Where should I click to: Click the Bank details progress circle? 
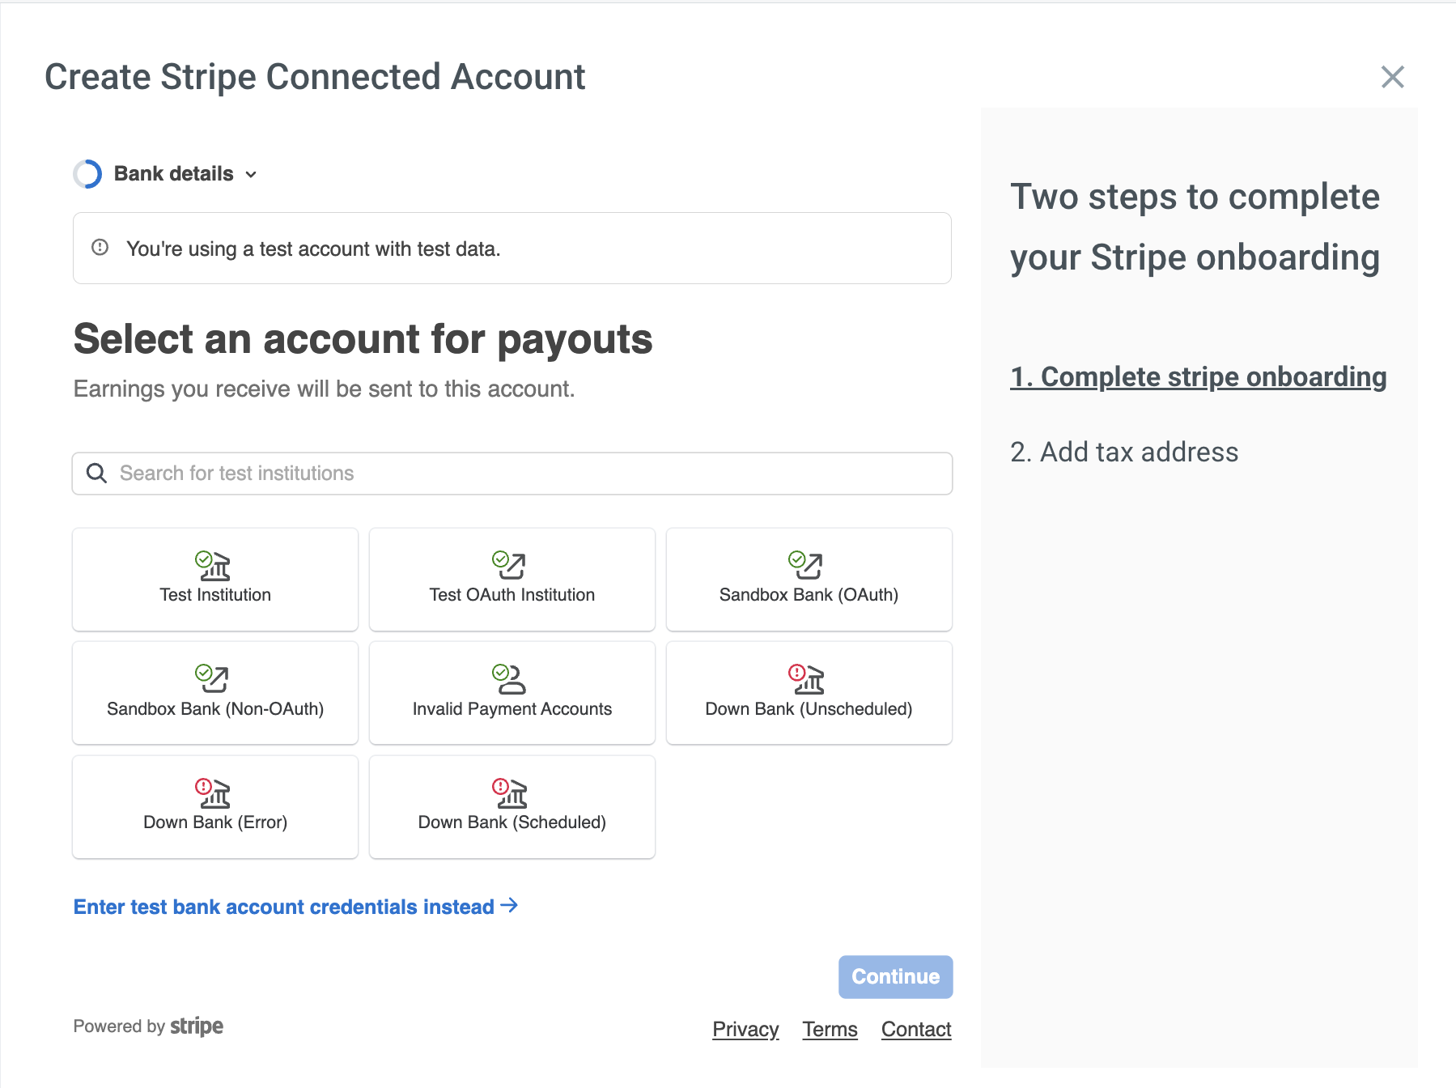pos(87,174)
